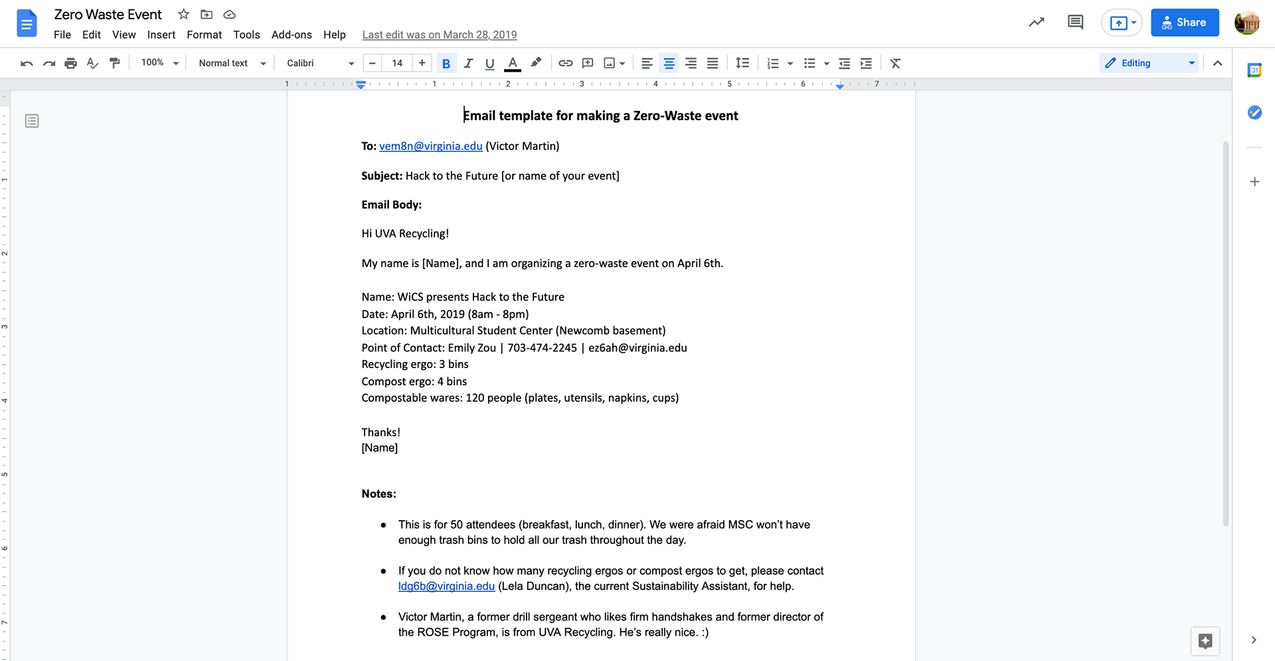Open the Insert menu
The width and height of the screenshot is (1275, 661).
point(161,35)
